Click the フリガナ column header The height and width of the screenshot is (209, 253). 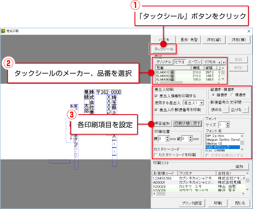click(x=197, y=173)
